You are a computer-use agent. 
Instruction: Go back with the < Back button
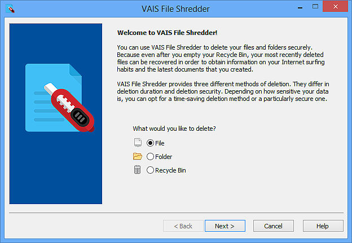coord(183,226)
